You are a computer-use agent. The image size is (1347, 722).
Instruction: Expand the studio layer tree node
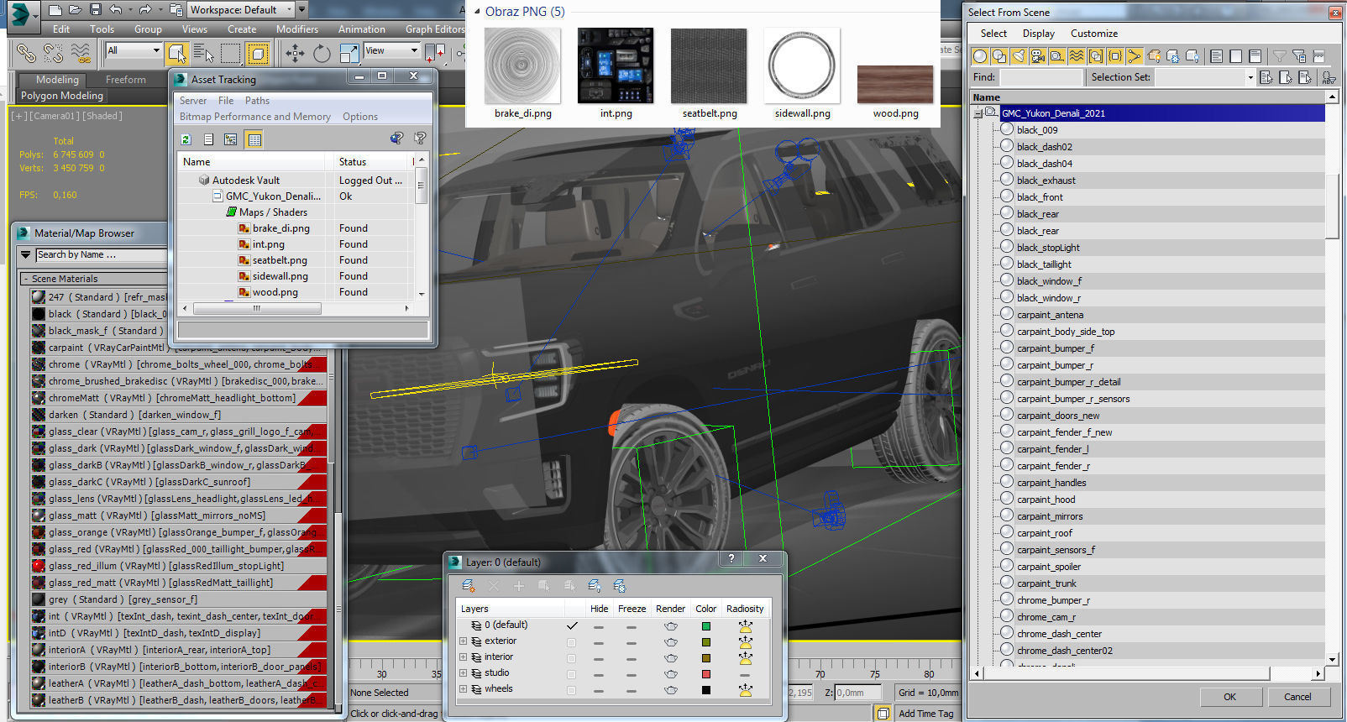click(463, 673)
